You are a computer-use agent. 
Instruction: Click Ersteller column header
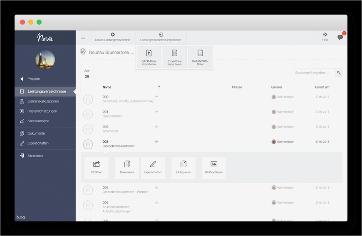point(277,87)
